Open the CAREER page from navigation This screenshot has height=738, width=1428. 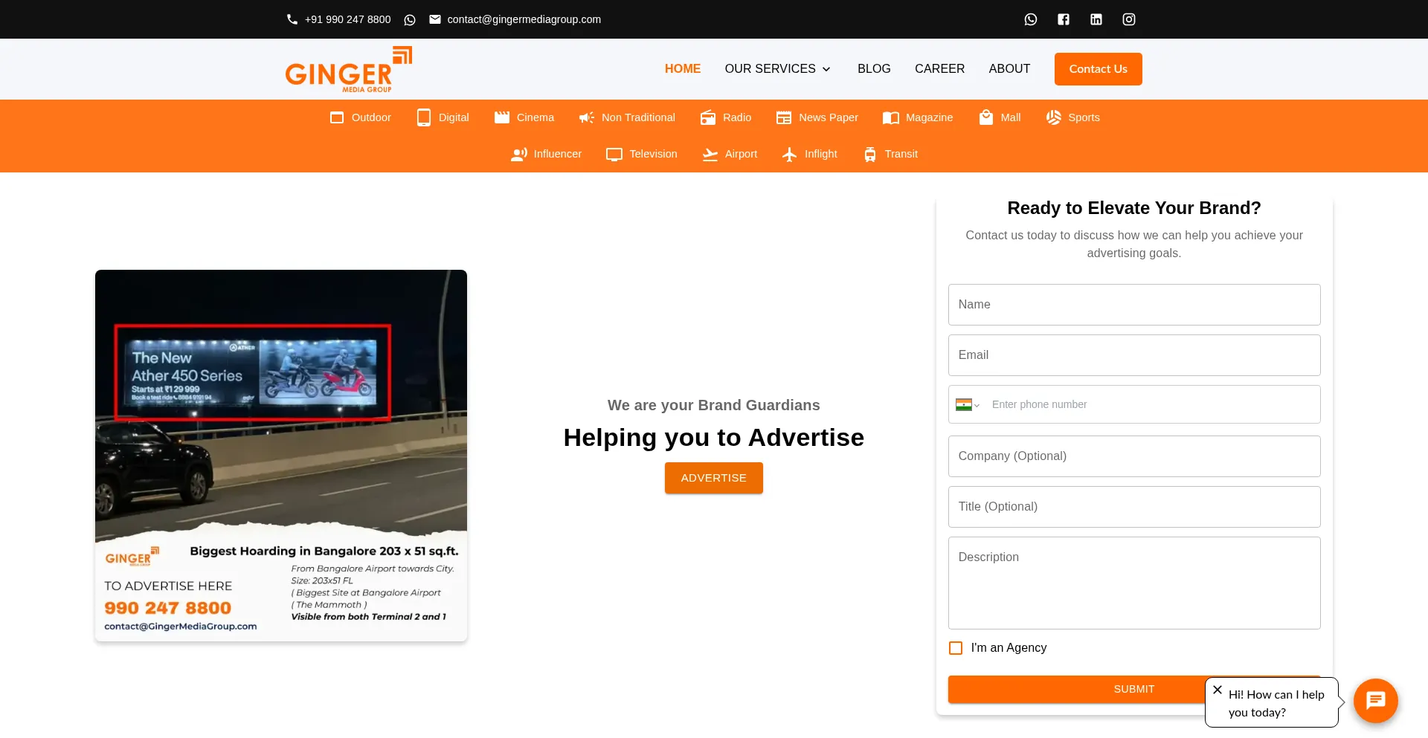coord(939,68)
